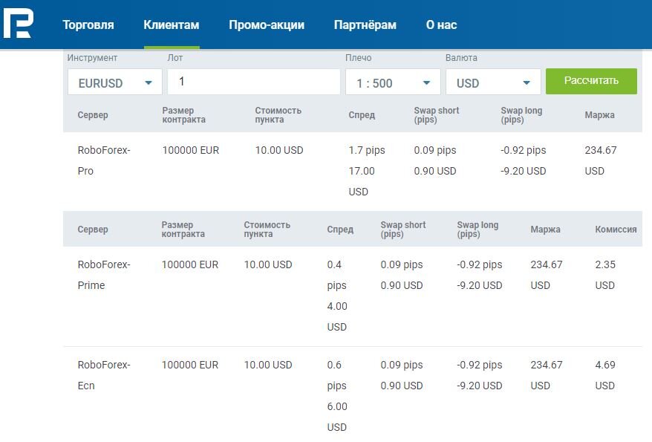
Task: Click the RoboForex logo icon
Action: (x=19, y=24)
